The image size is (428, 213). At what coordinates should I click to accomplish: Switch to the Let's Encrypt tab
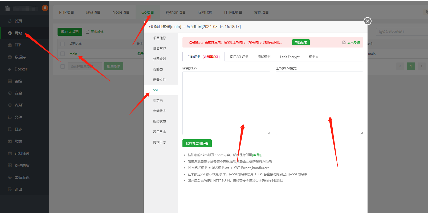[x=290, y=57]
